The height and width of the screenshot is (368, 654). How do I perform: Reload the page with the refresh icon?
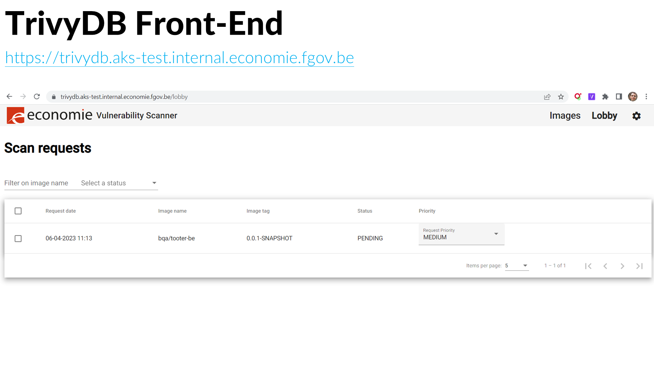(37, 96)
